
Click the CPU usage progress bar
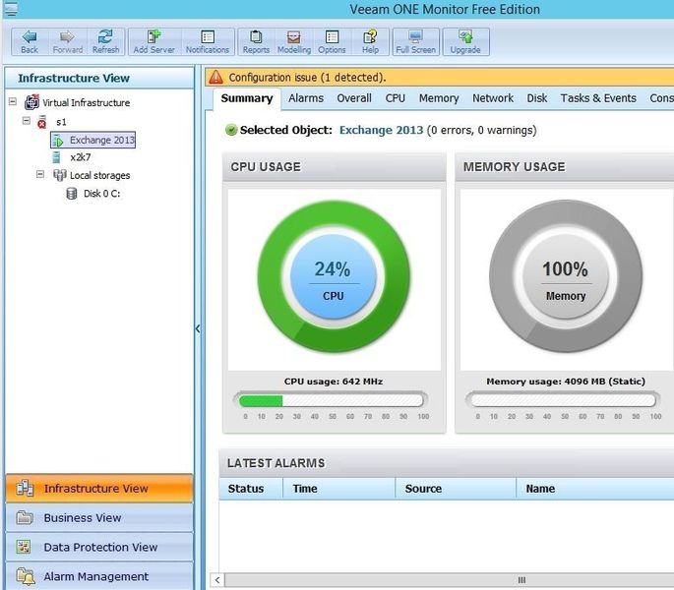click(331, 400)
